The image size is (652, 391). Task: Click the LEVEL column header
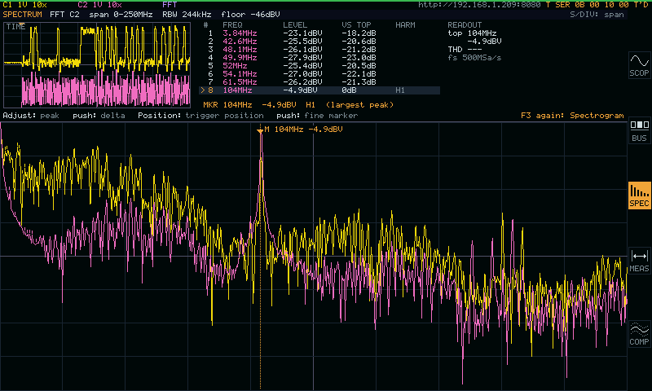click(x=295, y=25)
